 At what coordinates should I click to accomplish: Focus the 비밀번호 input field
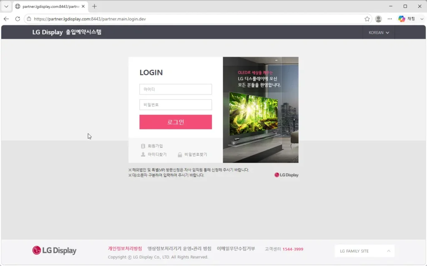pyautogui.click(x=176, y=105)
